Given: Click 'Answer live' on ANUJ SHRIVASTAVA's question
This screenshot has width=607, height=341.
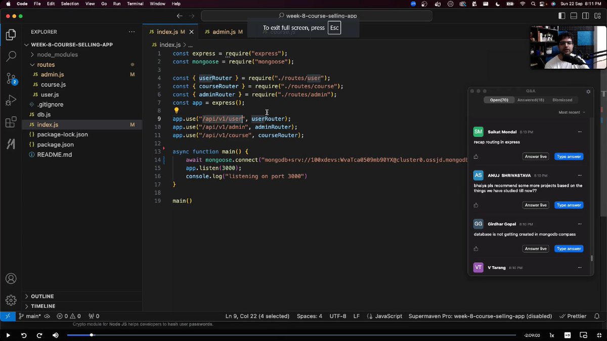Looking at the screenshot, I should point(535,205).
